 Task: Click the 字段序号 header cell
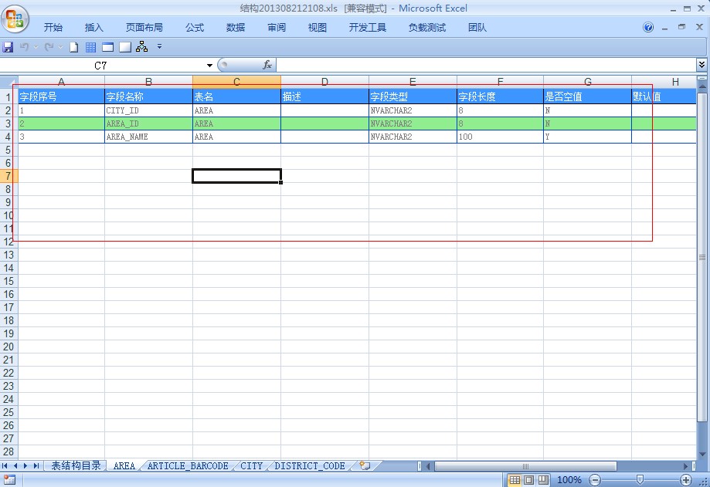(x=61, y=96)
